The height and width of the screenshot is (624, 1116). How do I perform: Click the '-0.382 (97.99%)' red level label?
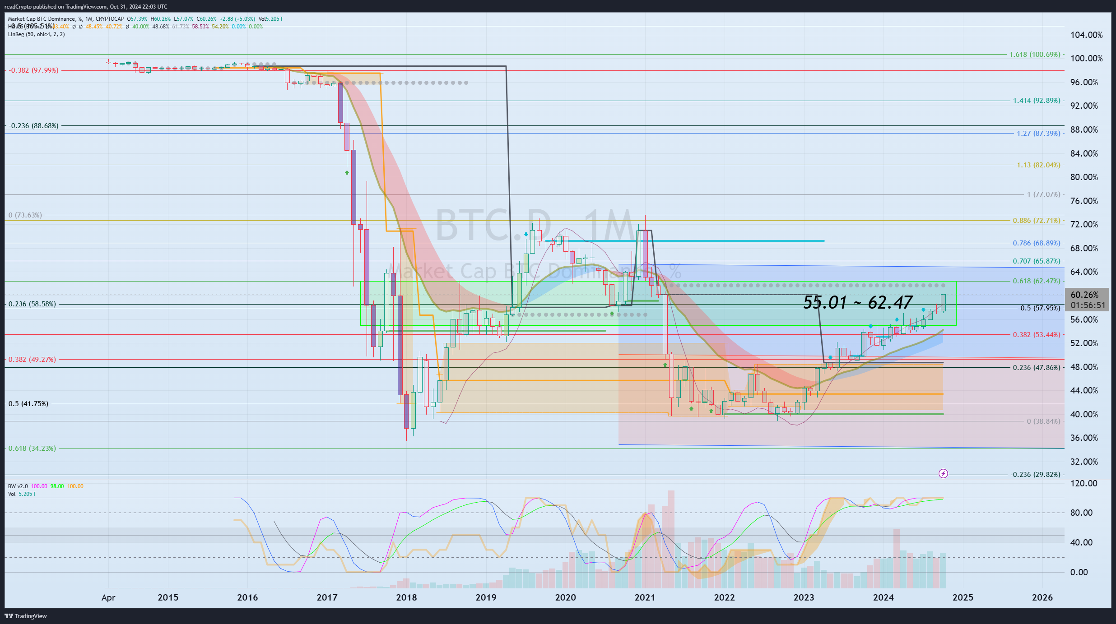[34, 70]
